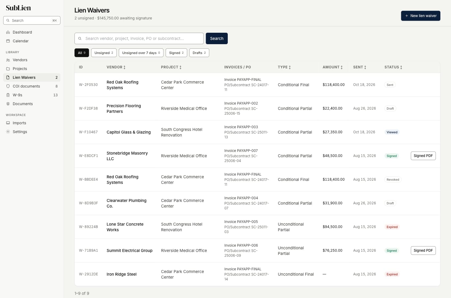Show Drafts filter
Screen dimensions: 451x298
pyautogui.click(x=199, y=53)
